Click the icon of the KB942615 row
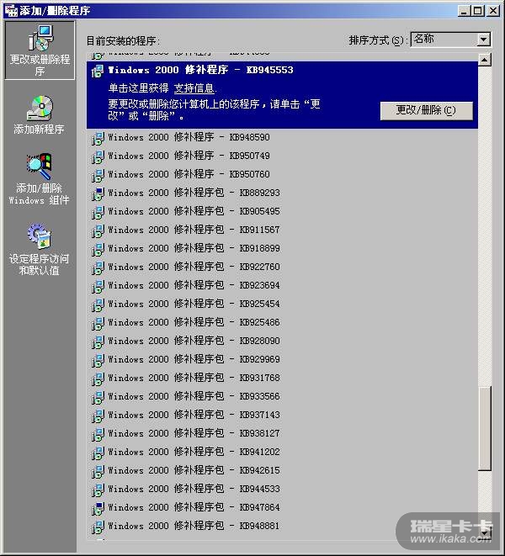Screen dimensions: 505x556 point(98,471)
